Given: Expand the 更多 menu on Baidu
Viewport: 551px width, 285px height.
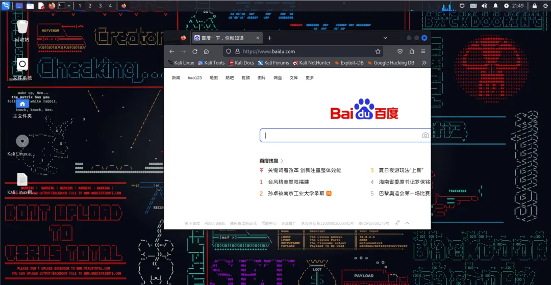Looking at the screenshot, I should pyautogui.click(x=310, y=78).
